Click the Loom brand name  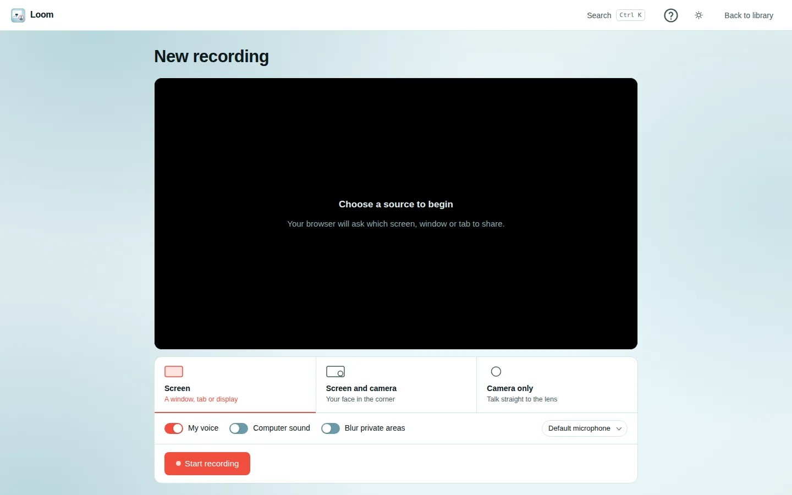click(x=42, y=15)
